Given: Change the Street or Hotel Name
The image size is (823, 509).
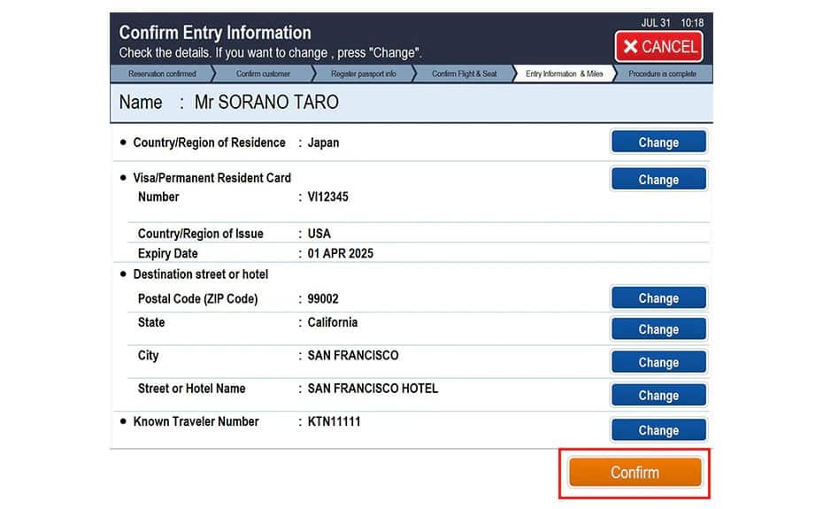Looking at the screenshot, I should point(658,396).
